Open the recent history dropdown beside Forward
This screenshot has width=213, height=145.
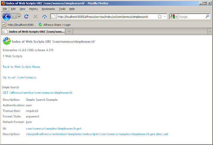[x=19, y=17]
